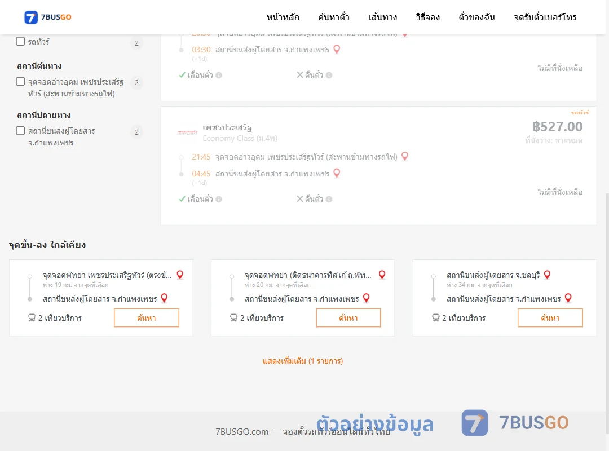Open the ตั๋วของฉัน menu item
The width and height of the screenshot is (609, 451).
476,17
